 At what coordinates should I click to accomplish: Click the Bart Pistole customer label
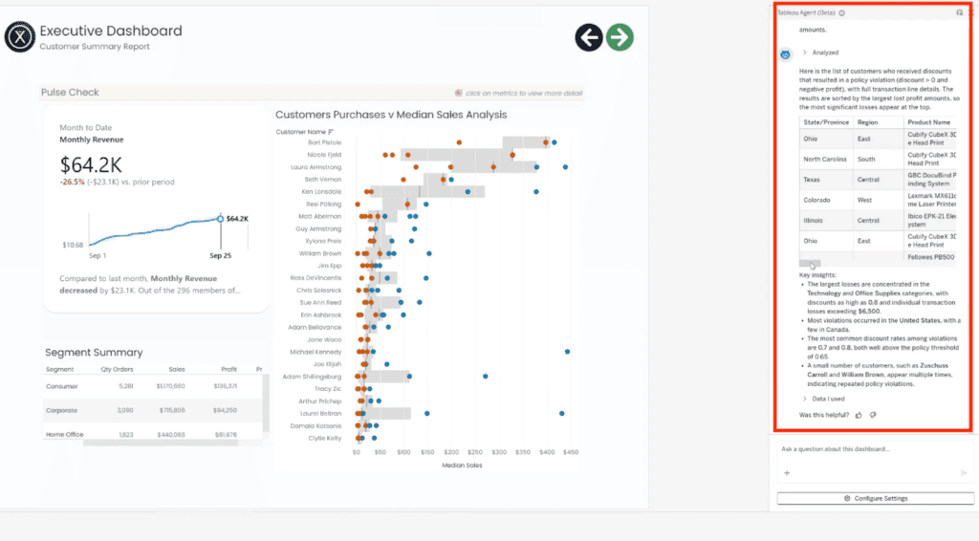[325, 142]
